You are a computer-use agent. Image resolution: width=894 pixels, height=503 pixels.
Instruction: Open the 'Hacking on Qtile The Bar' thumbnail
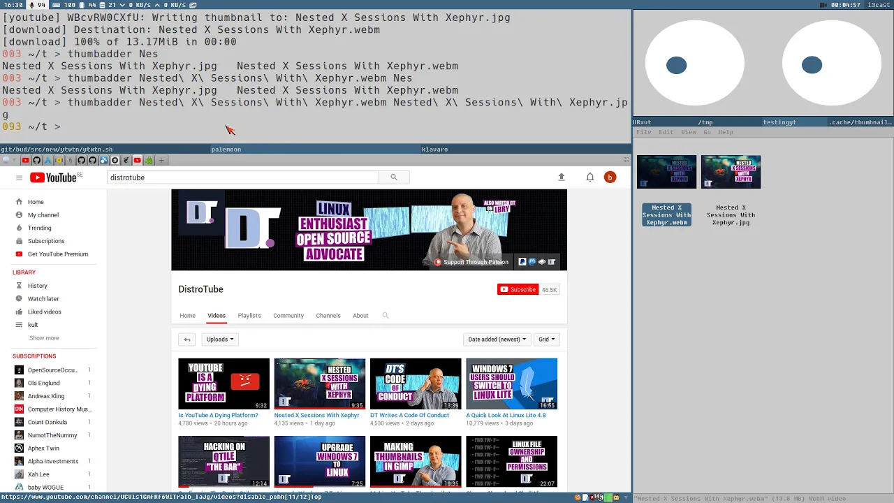[223, 461]
